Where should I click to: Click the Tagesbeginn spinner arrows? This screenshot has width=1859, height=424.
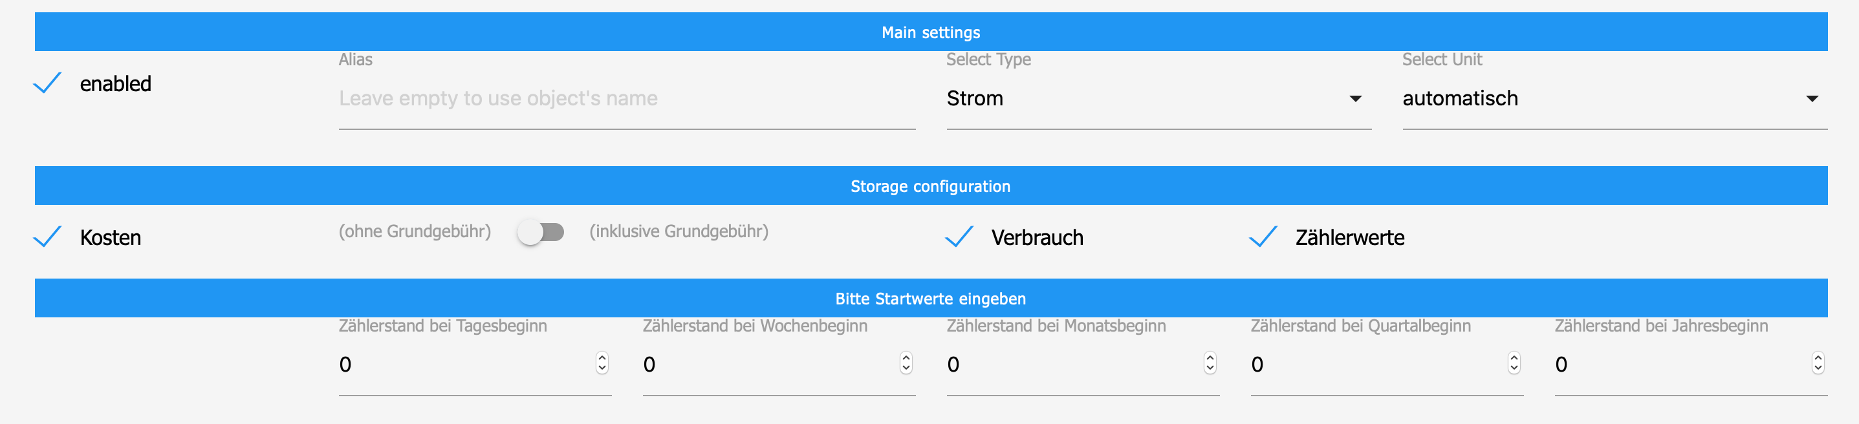[602, 363]
